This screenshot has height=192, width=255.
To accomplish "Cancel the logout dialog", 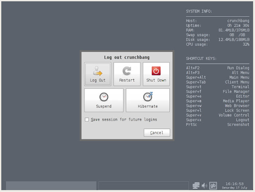I will (157, 133).
